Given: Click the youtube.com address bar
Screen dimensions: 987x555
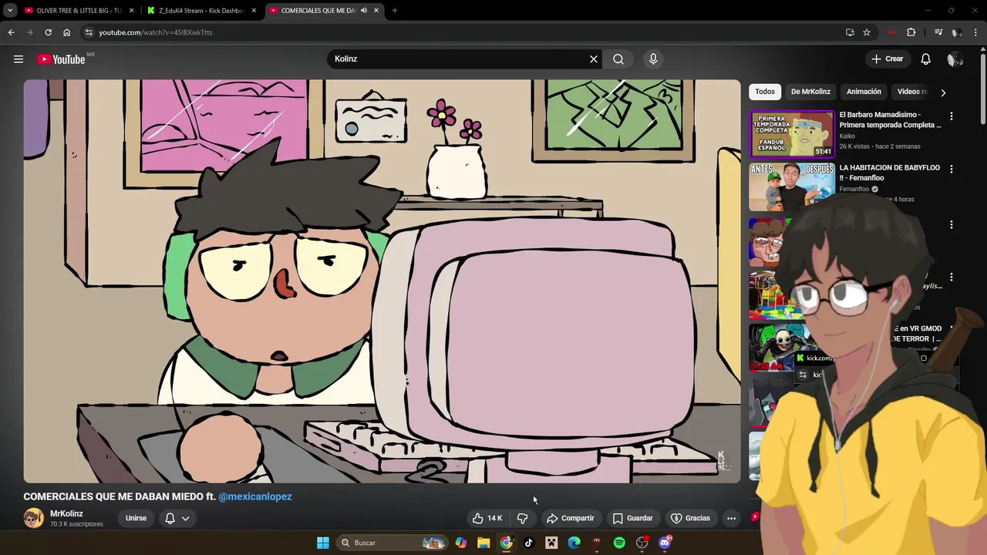Looking at the screenshot, I should 463,32.
